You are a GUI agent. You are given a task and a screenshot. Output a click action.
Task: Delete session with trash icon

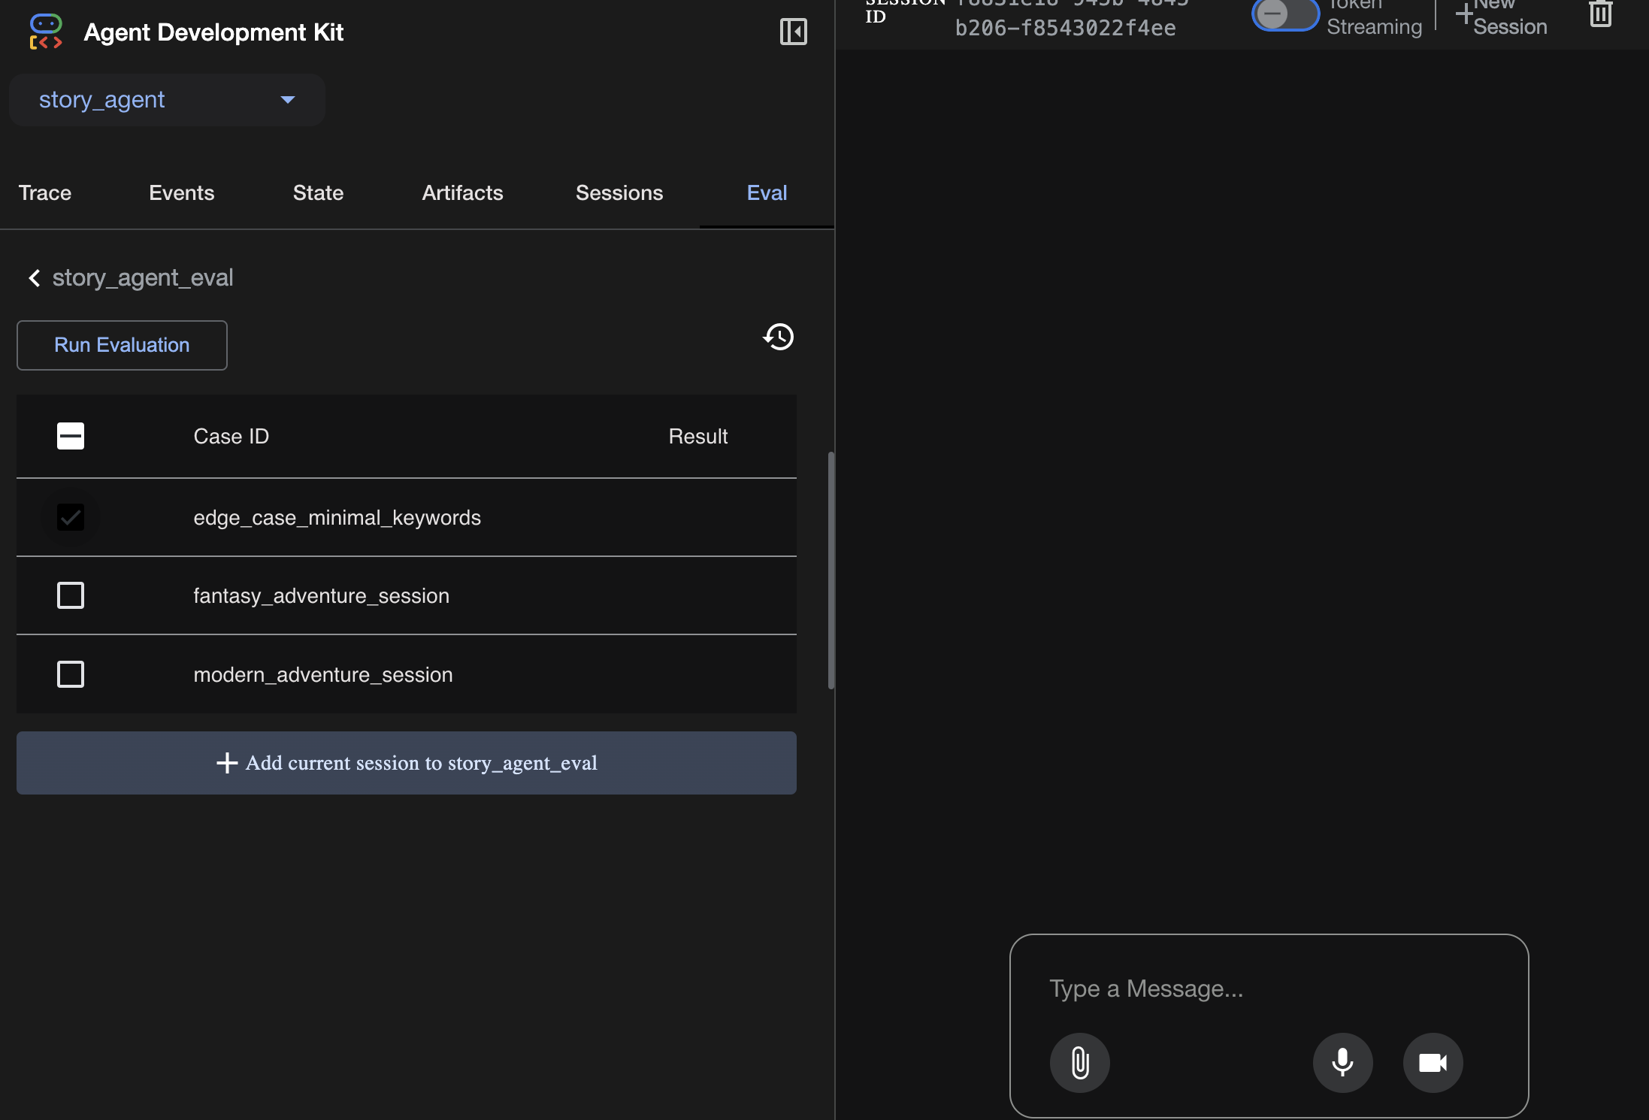click(1600, 14)
